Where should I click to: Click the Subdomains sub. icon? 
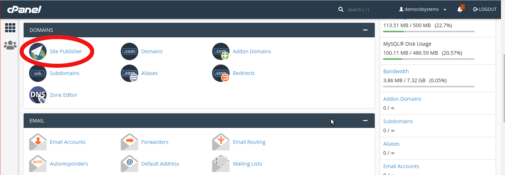coord(38,73)
